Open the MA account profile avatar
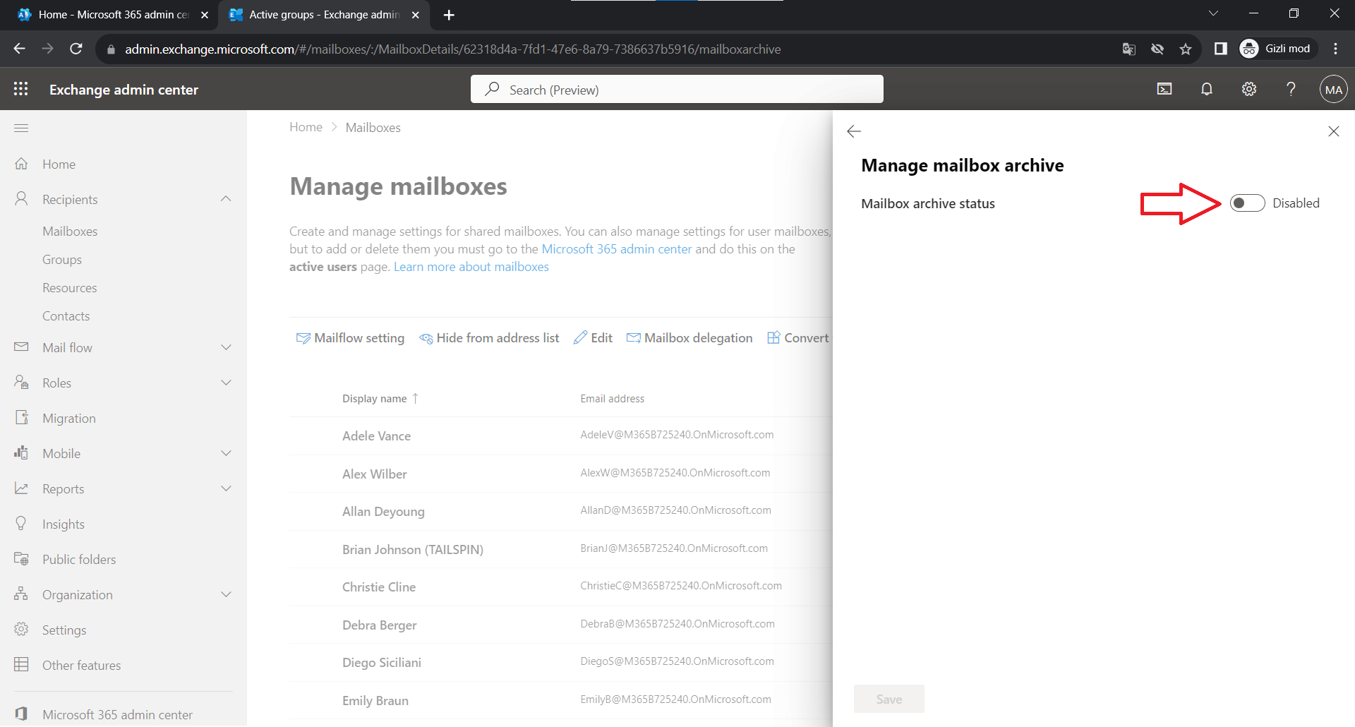1355x727 pixels. click(x=1333, y=90)
